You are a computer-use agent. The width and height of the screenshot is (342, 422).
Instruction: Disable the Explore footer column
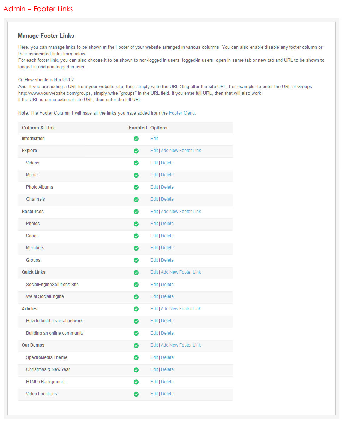[x=136, y=151]
